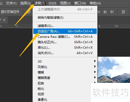Toggle the 显示变换控件 option
The height and width of the screenshot is (102, 130).
[10, 12]
